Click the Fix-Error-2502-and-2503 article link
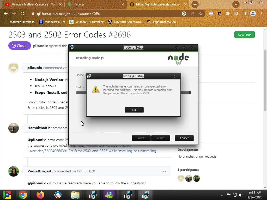Image resolution: width=267 pixels, height=200 pixels. (x=92, y=151)
